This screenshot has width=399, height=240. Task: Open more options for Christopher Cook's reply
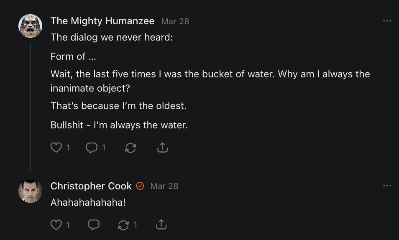[x=387, y=186]
